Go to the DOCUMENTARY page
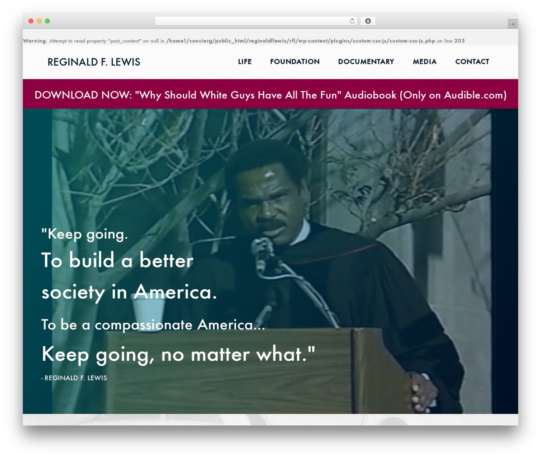 366,62
